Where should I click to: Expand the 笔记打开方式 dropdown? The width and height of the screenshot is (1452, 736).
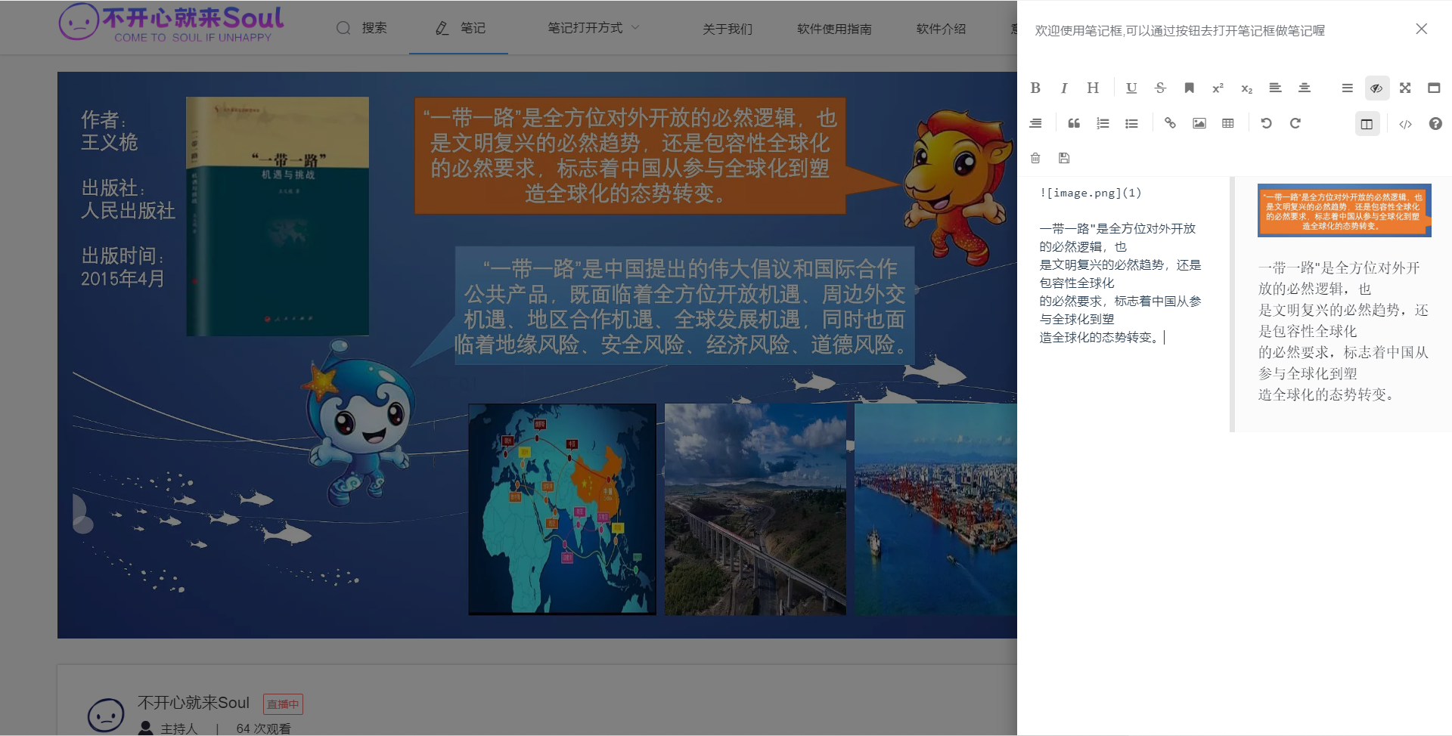click(x=594, y=28)
